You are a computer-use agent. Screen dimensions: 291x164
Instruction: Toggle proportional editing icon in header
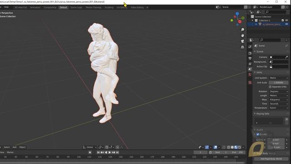tap(117, 147)
